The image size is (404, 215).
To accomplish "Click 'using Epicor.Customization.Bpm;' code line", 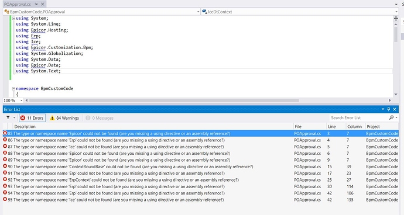I will click(54, 47).
